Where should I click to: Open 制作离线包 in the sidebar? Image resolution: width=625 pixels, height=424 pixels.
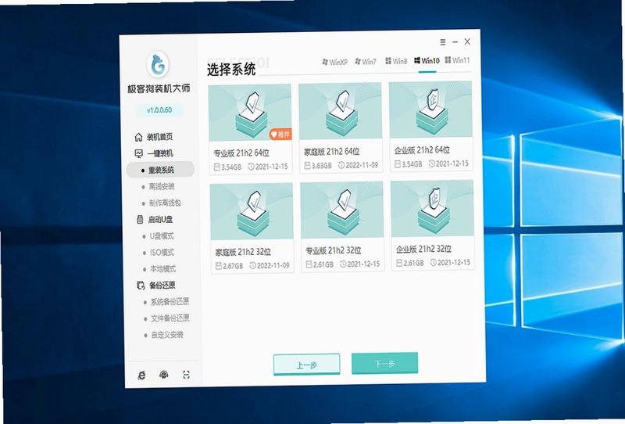(x=165, y=203)
